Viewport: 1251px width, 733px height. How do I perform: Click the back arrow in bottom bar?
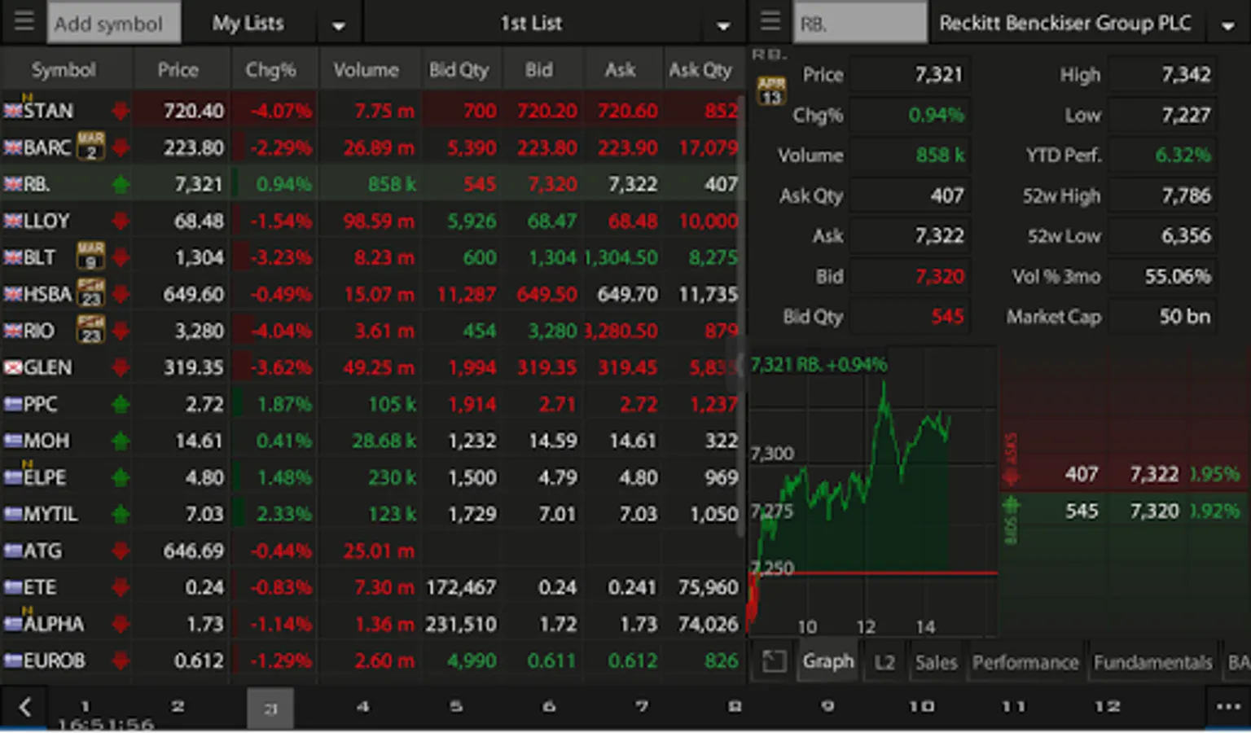tap(25, 706)
